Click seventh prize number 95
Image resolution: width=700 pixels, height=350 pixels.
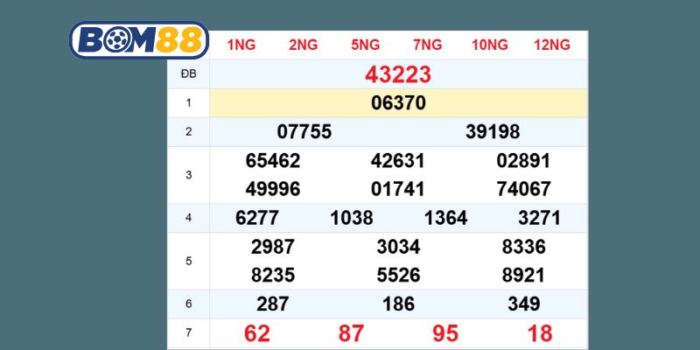point(445,334)
